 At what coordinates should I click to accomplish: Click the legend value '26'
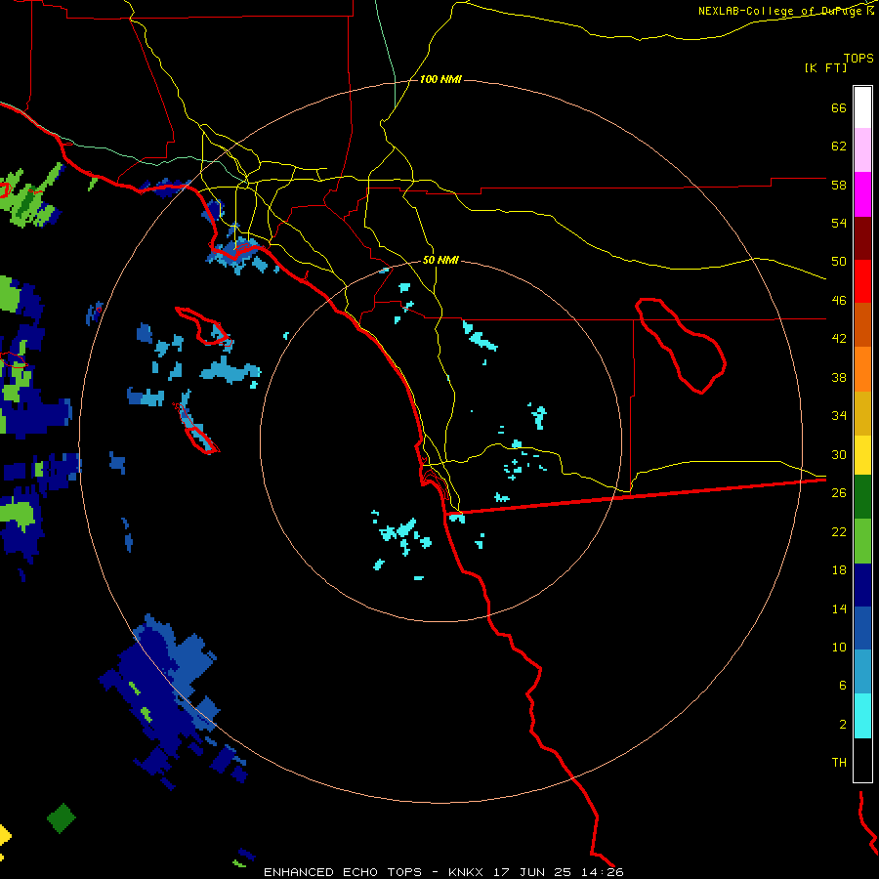(839, 493)
